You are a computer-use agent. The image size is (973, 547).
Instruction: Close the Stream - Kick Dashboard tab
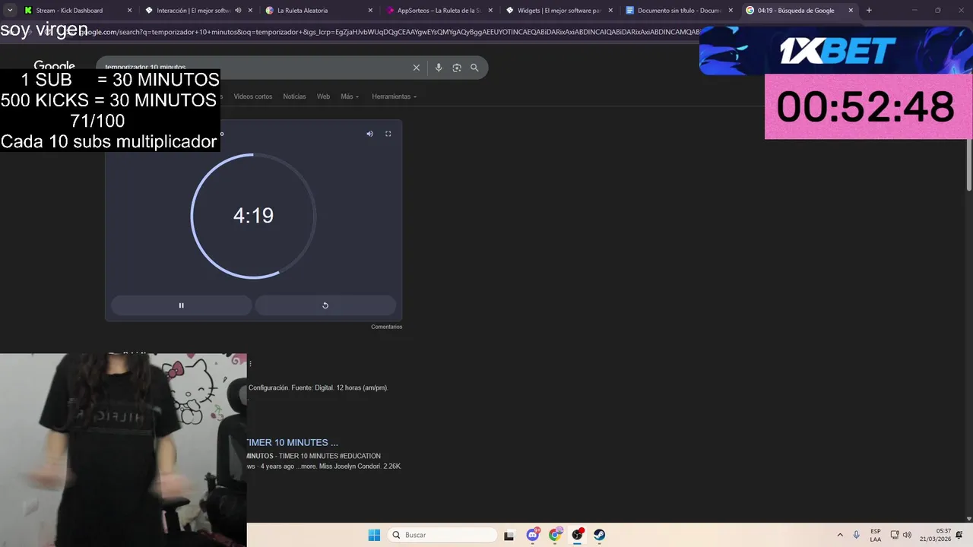(x=129, y=11)
